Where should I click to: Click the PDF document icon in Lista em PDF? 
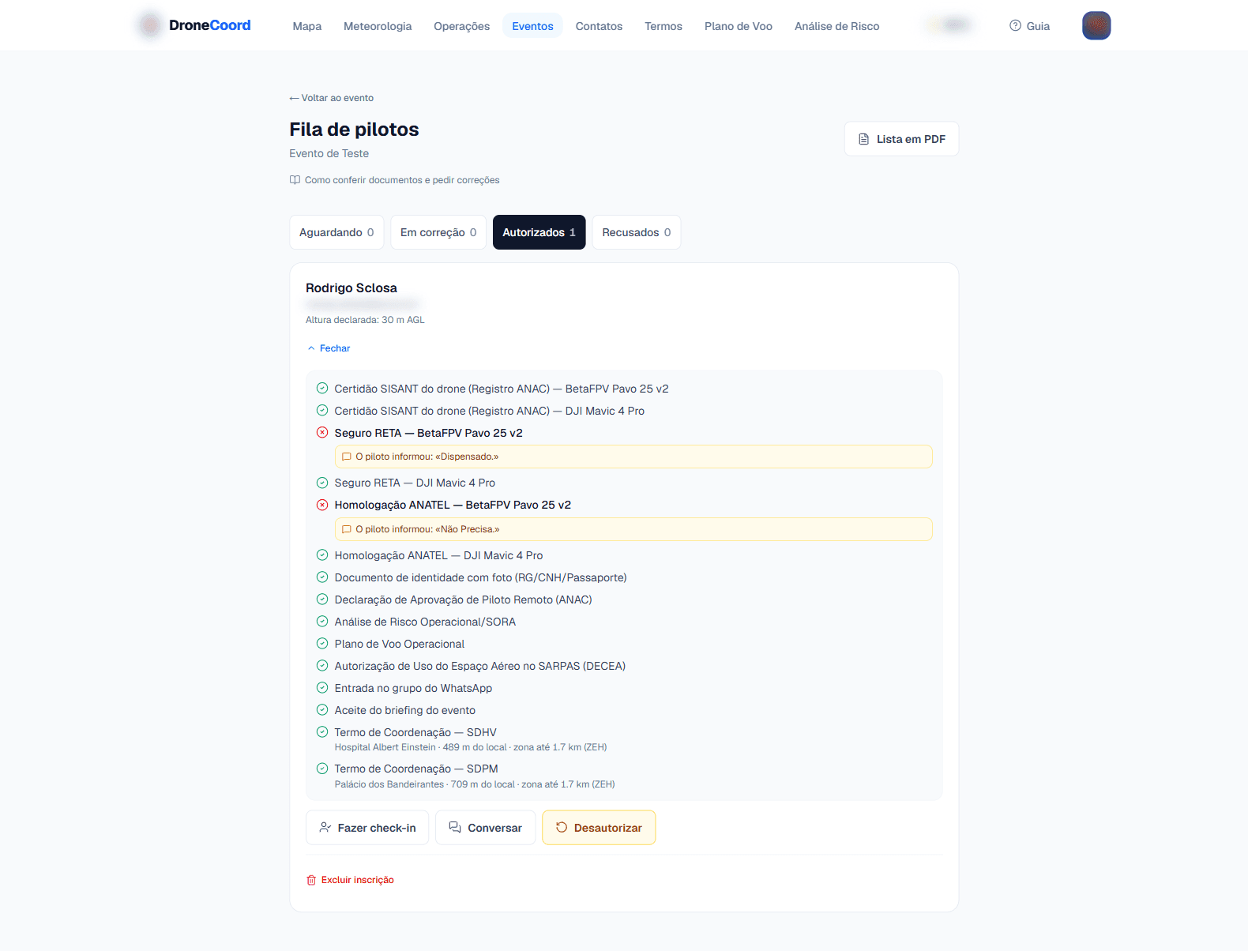(x=863, y=139)
